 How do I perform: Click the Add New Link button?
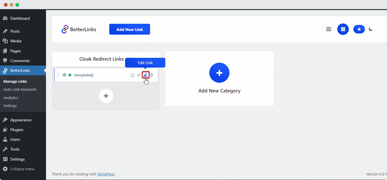[x=129, y=29]
